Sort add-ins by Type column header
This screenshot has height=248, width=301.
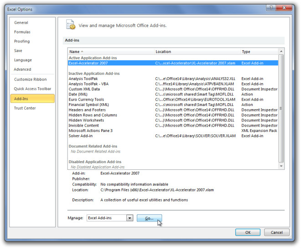(x=259, y=52)
